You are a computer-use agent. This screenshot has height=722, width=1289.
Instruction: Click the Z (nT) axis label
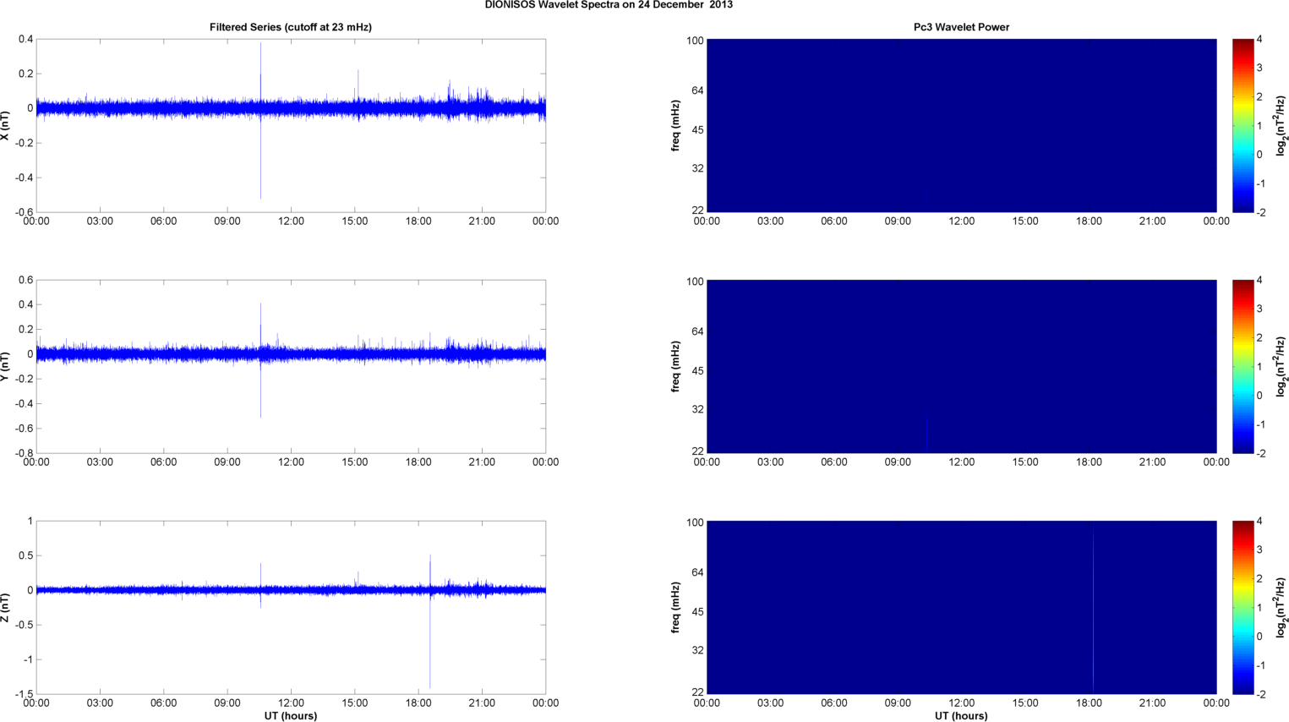point(6,608)
